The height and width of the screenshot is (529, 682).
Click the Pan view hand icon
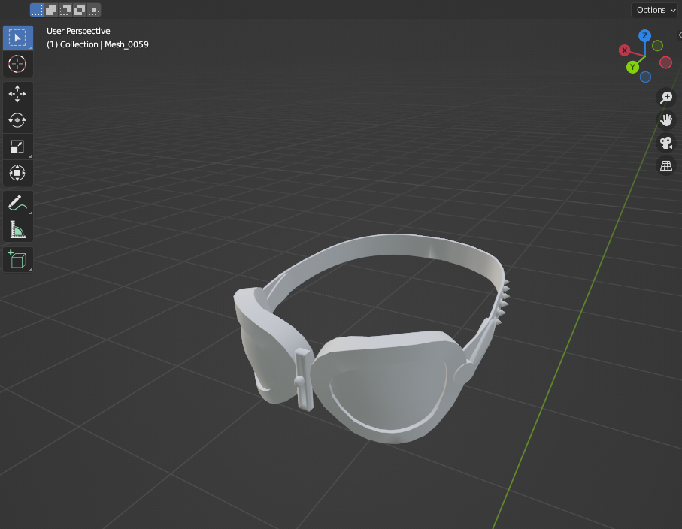pos(666,120)
